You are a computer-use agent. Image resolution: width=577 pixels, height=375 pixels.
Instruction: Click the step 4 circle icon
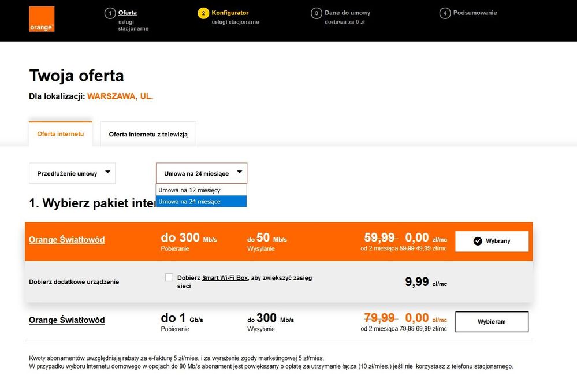click(x=445, y=13)
